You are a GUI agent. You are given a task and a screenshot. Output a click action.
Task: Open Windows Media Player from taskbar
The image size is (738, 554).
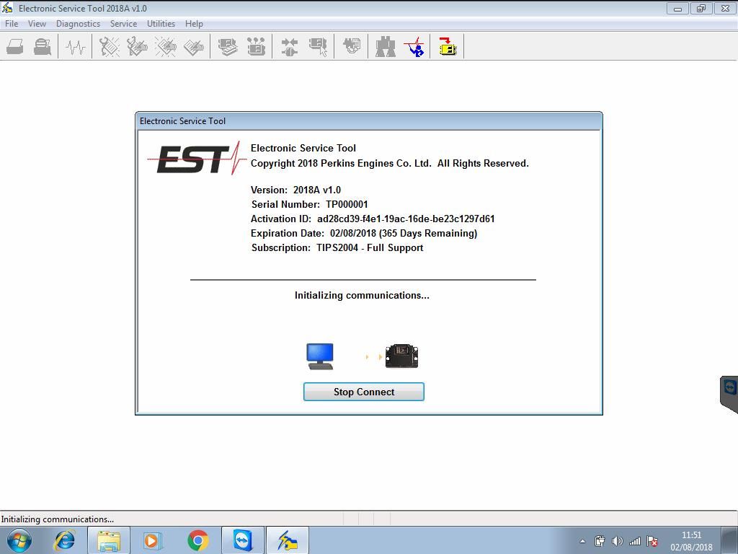[x=153, y=540]
